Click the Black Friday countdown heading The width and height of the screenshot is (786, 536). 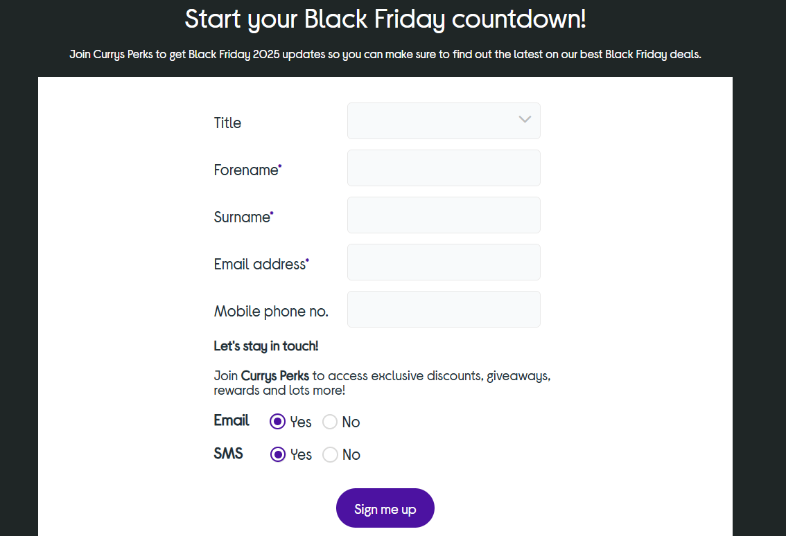(x=385, y=19)
